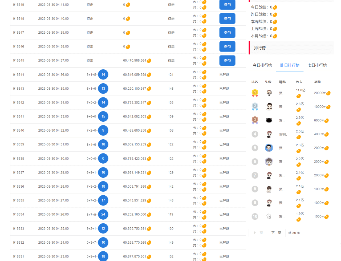Click the 收入 column header
Viewport: 341px width, 261px height.
coord(299,82)
